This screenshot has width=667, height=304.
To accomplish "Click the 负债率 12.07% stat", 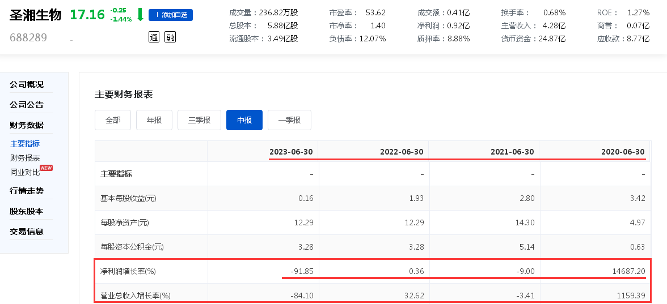I will (357, 39).
